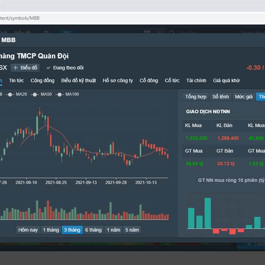Click the 2021-08-25 date axis label

coord(56,182)
